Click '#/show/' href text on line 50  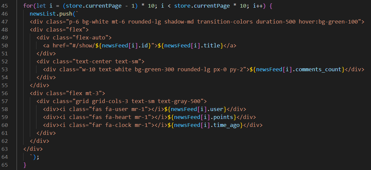click(84, 46)
